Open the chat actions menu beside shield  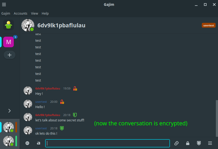point(210,143)
